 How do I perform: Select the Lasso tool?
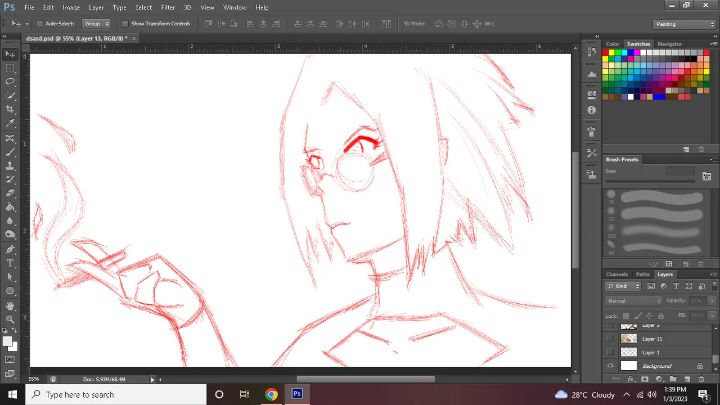10,82
